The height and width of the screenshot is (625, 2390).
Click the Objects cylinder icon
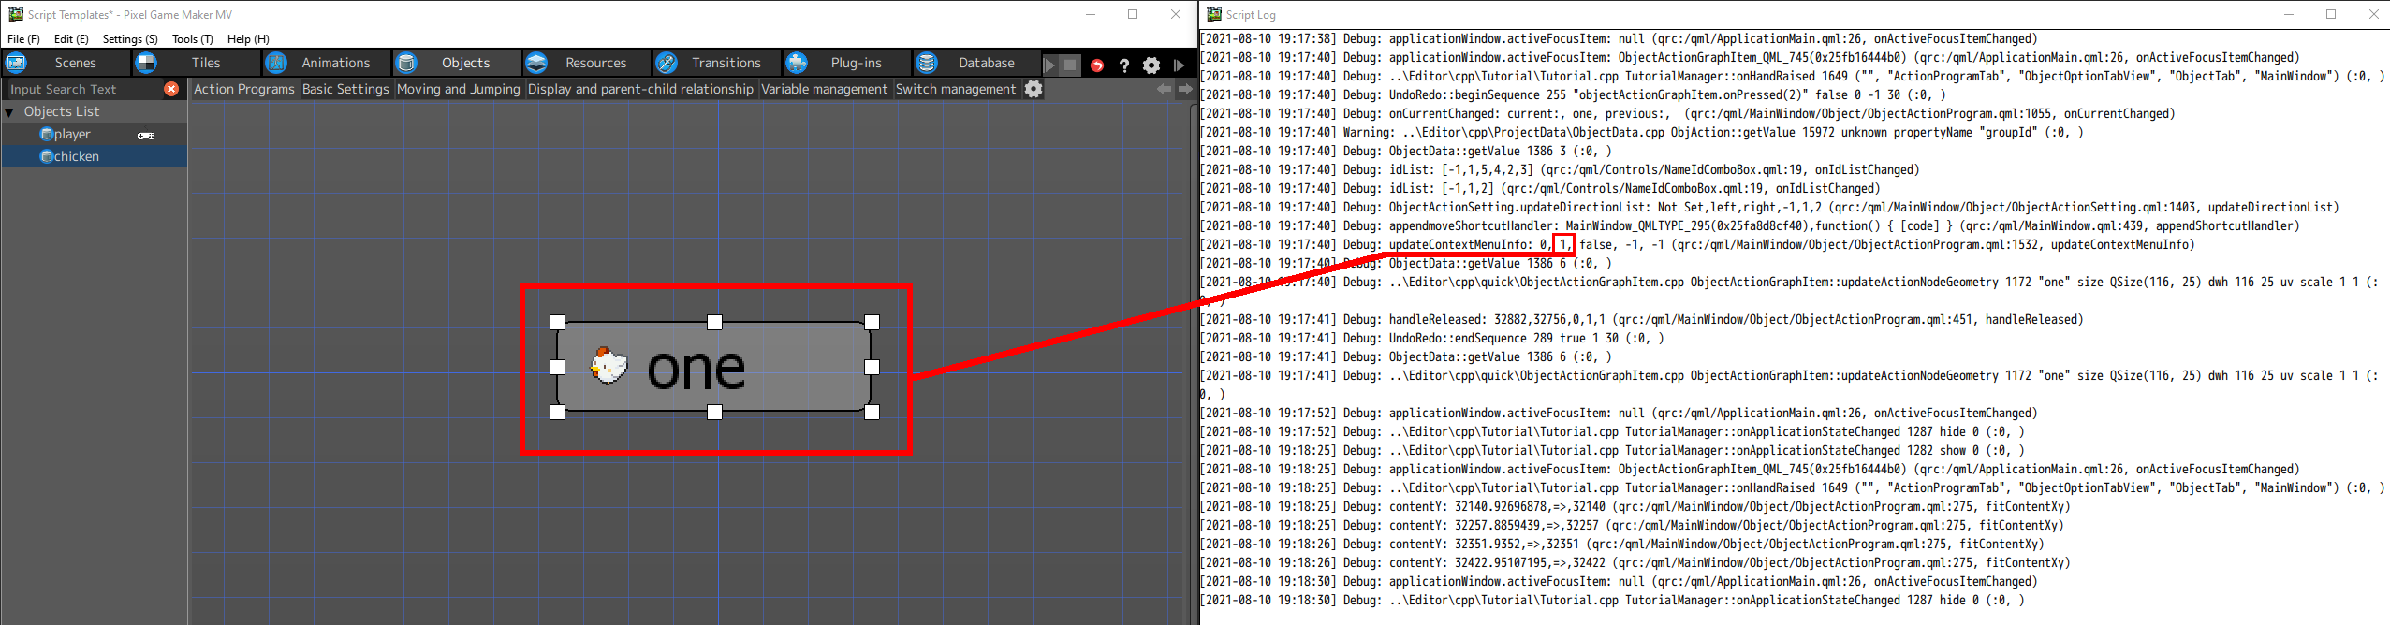click(406, 63)
